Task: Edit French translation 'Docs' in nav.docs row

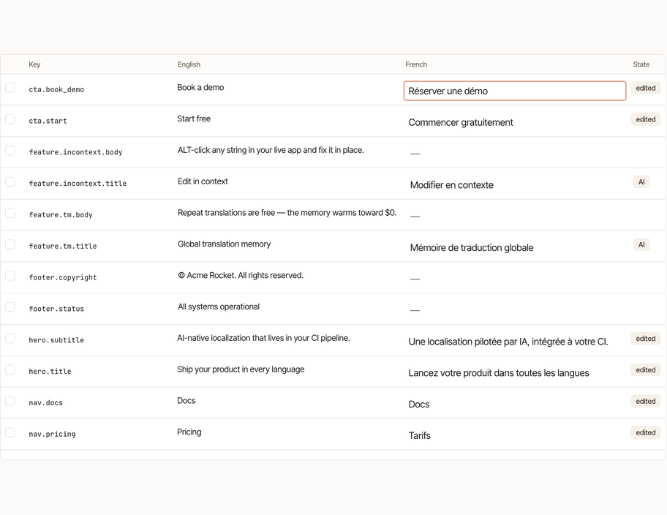Action: coord(419,405)
